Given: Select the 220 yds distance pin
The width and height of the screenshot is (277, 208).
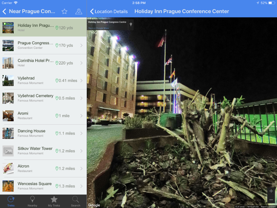Looking at the screenshot, I should pos(57,63).
